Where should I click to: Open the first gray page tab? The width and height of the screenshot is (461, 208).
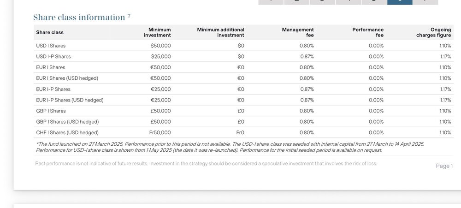[271, 2]
